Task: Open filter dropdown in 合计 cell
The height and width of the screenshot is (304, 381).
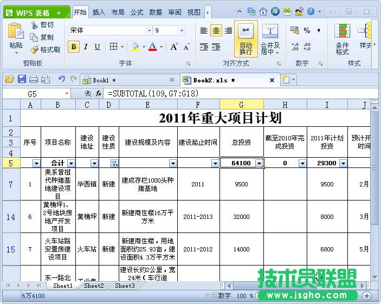Action: point(72,163)
